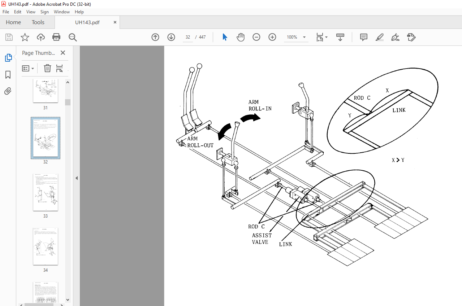Open the Find text magnifier
This screenshot has height=306, width=462.
(73, 37)
